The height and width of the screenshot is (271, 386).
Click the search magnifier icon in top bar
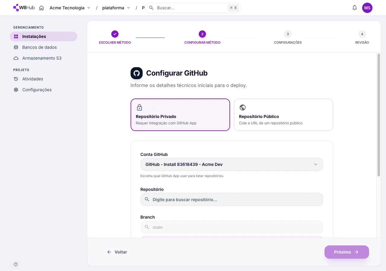click(151, 8)
